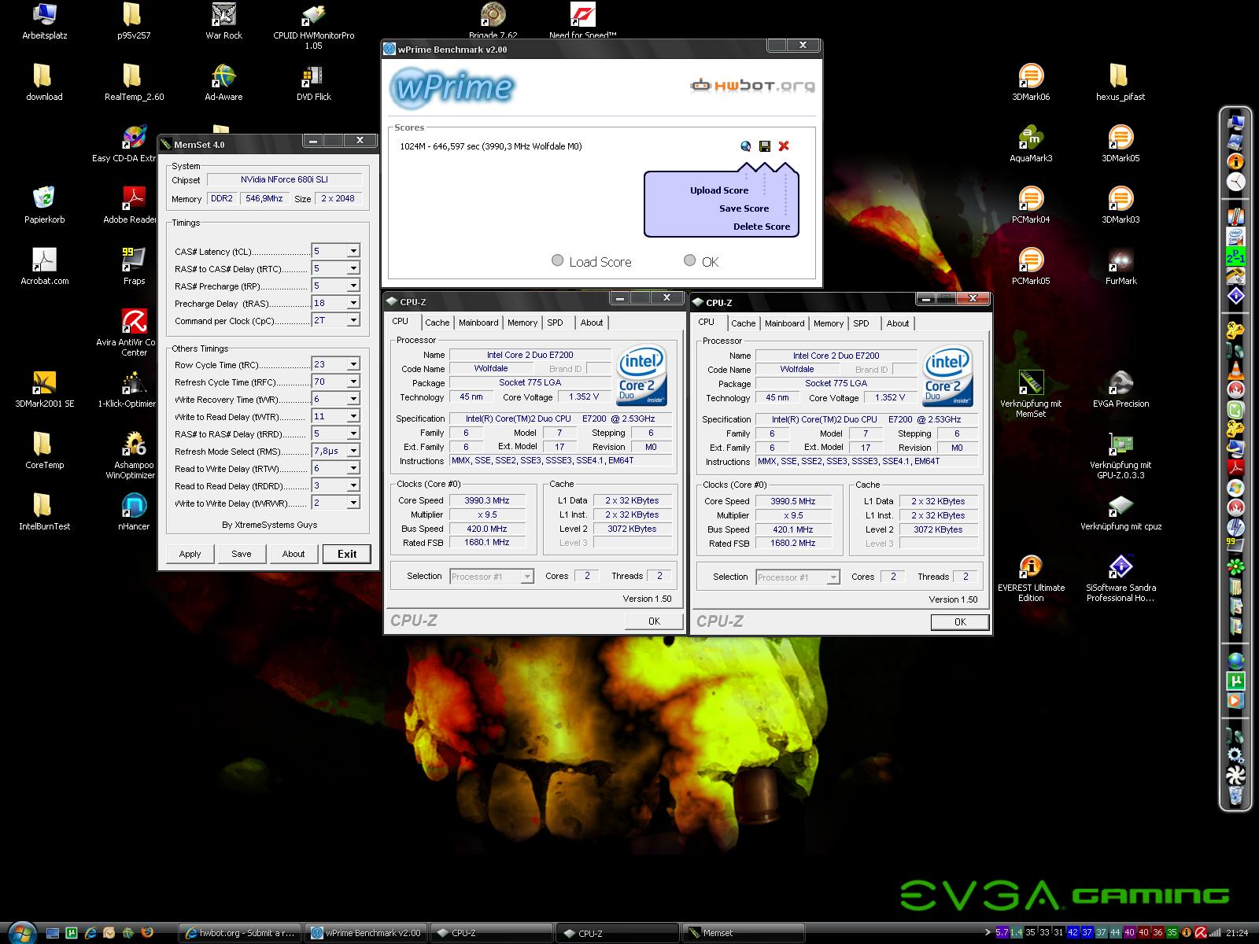
Task: Switch to Memset taskbar button
Action: pos(743,933)
